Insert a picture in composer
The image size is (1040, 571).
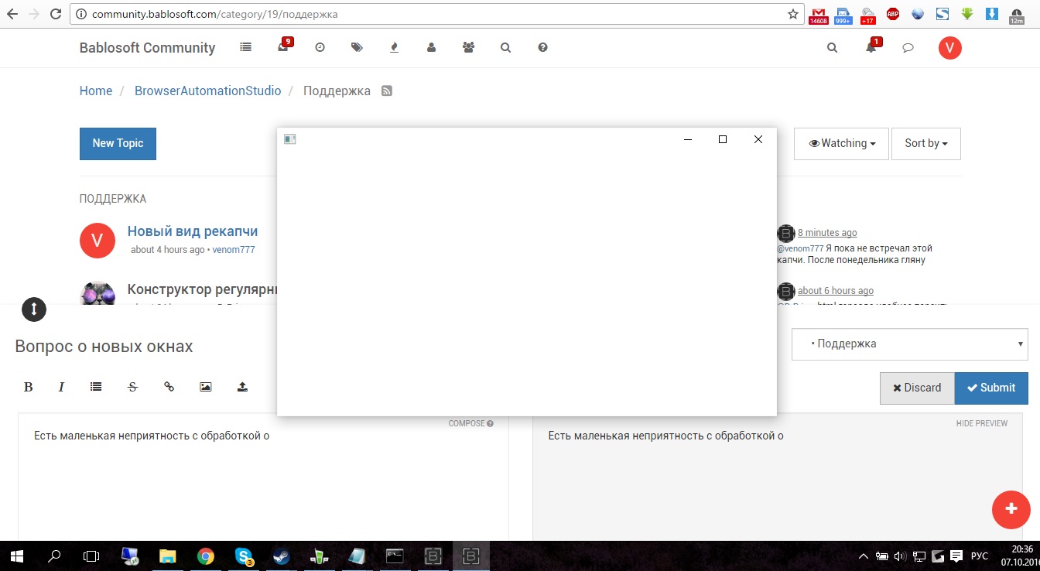point(205,387)
